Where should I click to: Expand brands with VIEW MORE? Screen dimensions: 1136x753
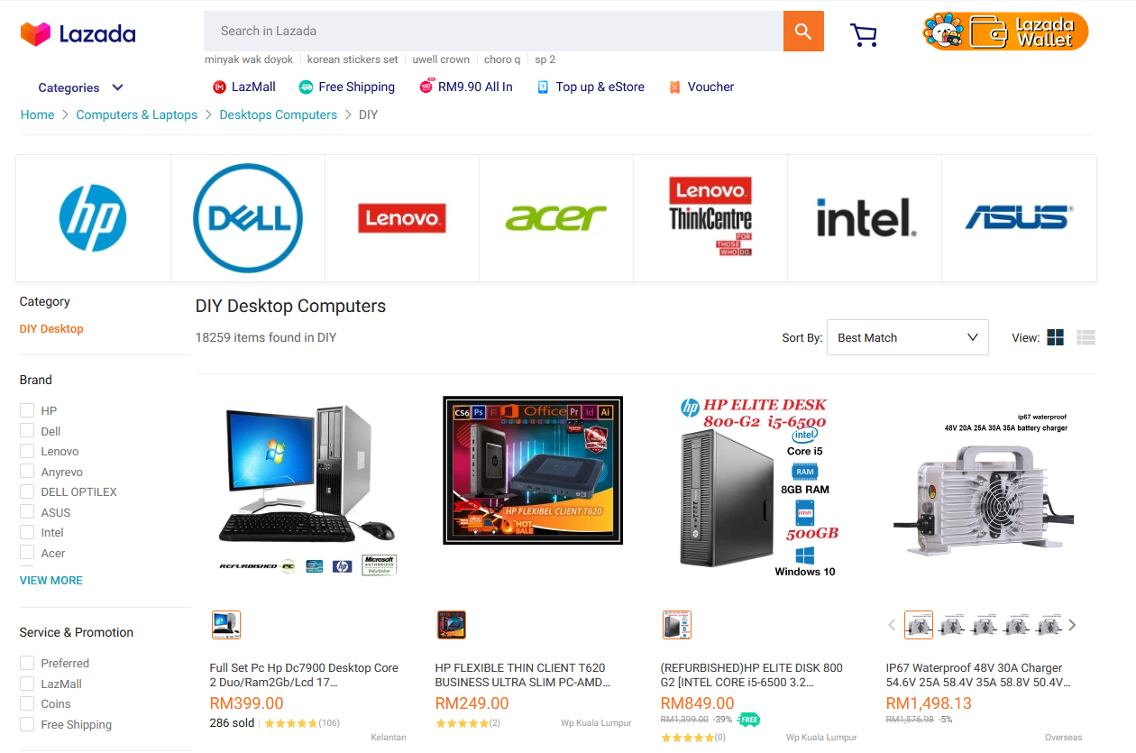coord(50,581)
